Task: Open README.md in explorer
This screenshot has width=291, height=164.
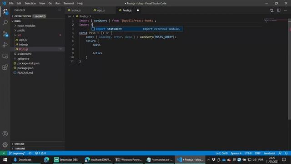Action: pyautogui.click(x=38, y=73)
